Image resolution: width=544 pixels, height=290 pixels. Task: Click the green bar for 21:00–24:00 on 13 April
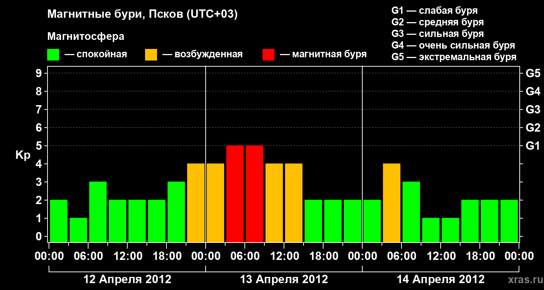[x=353, y=221]
